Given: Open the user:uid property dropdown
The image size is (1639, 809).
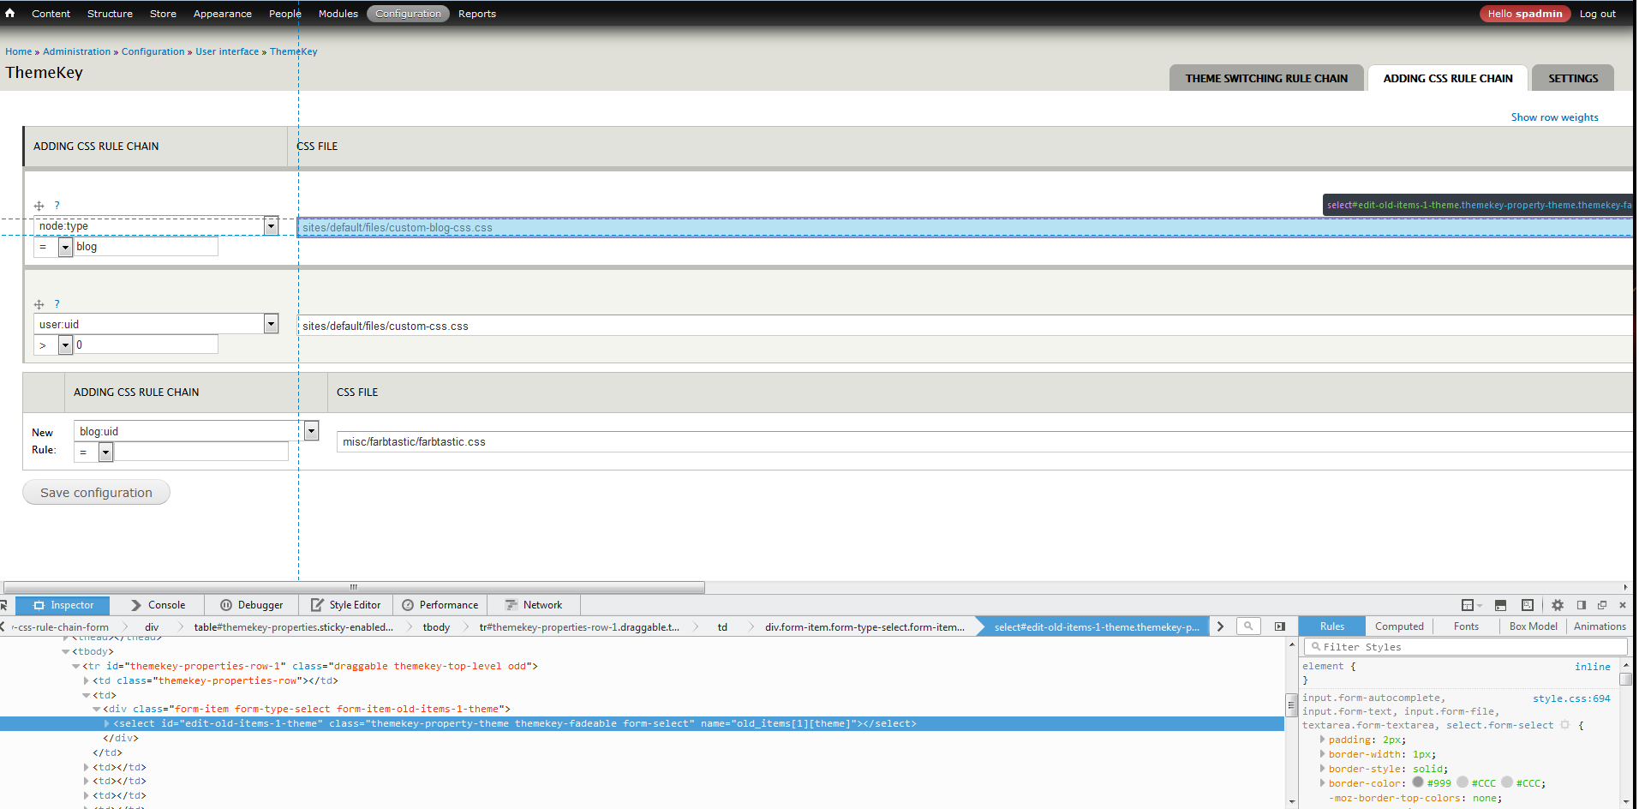Looking at the screenshot, I should click(156, 324).
